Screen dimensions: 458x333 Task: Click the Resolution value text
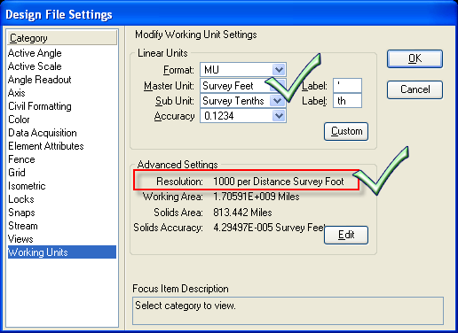coord(279,182)
